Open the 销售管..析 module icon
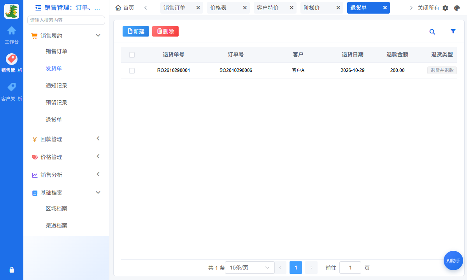Image resolution: width=467 pixels, height=280 pixels. pos(12,59)
